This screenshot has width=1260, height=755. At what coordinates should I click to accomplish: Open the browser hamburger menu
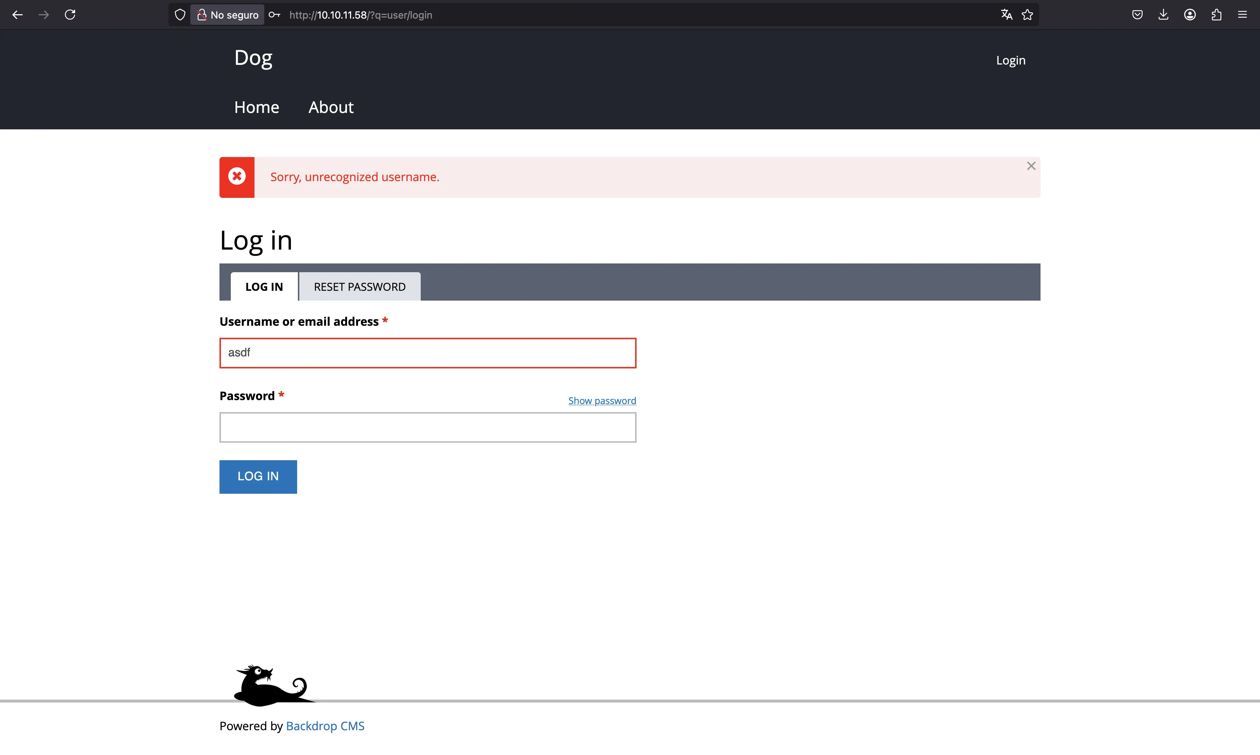coord(1242,15)
